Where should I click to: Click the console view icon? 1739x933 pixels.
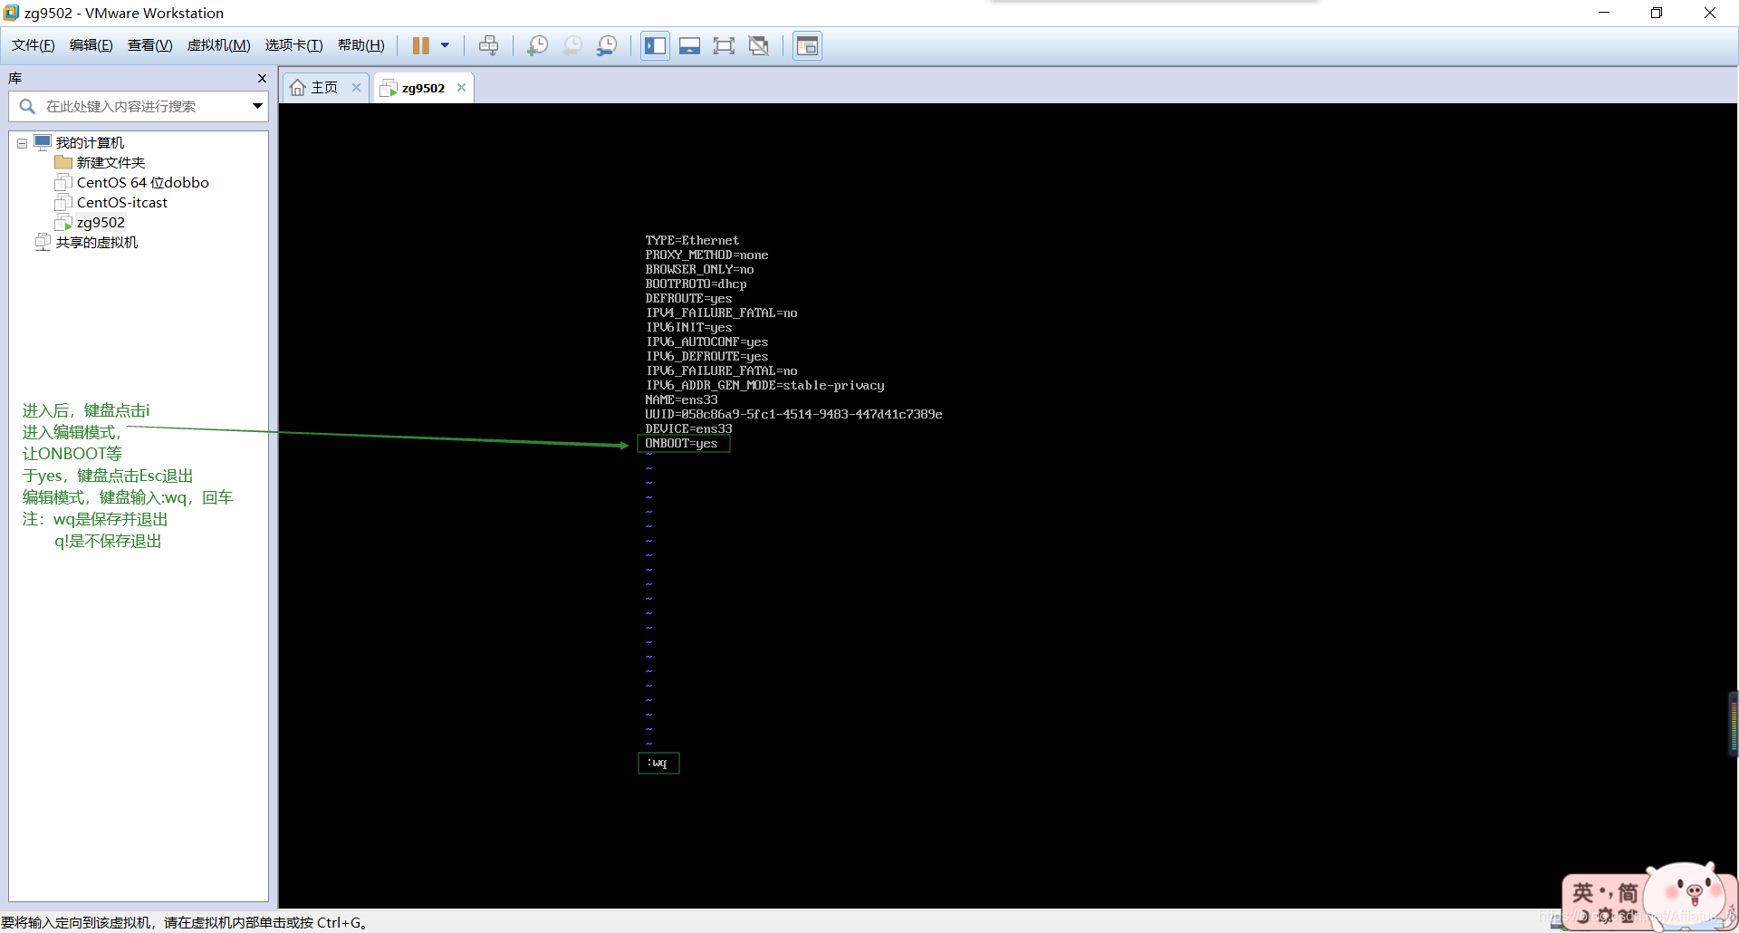coord(807,45)
